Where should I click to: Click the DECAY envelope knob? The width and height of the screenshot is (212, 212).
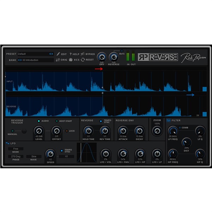[x=140, y=131]
